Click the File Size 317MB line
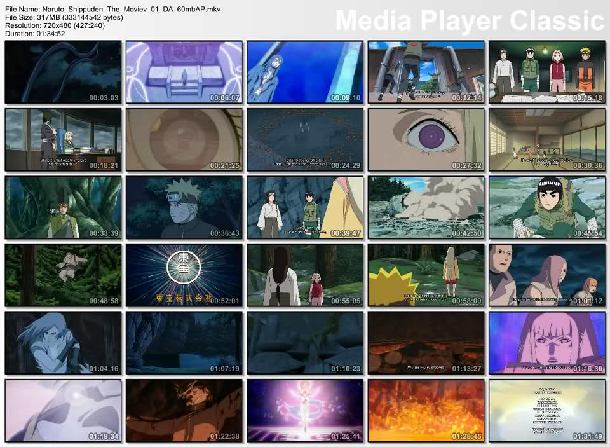Image resolution: width=610 pixels, height=447 pixels. (x=64, y=18)
